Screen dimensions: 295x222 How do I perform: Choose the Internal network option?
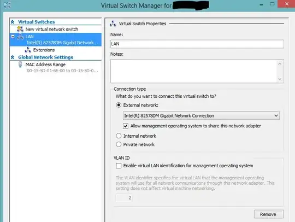click(119, 136)
